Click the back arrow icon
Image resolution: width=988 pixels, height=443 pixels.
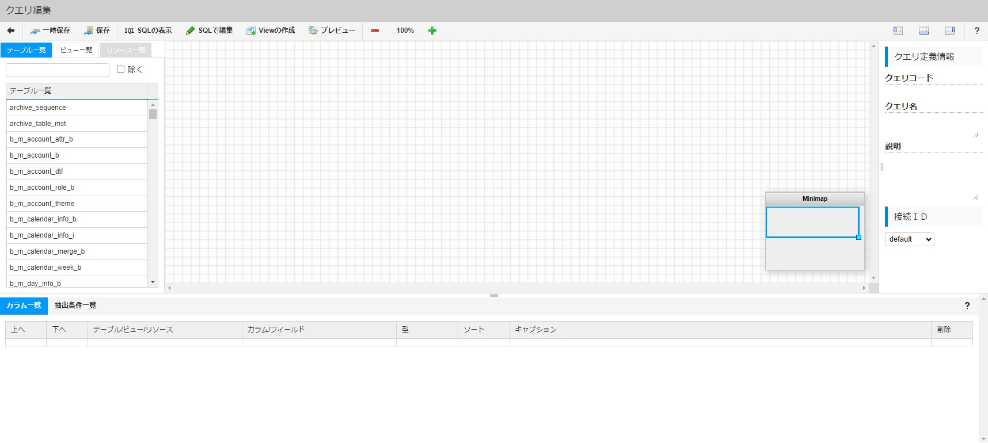11,30
